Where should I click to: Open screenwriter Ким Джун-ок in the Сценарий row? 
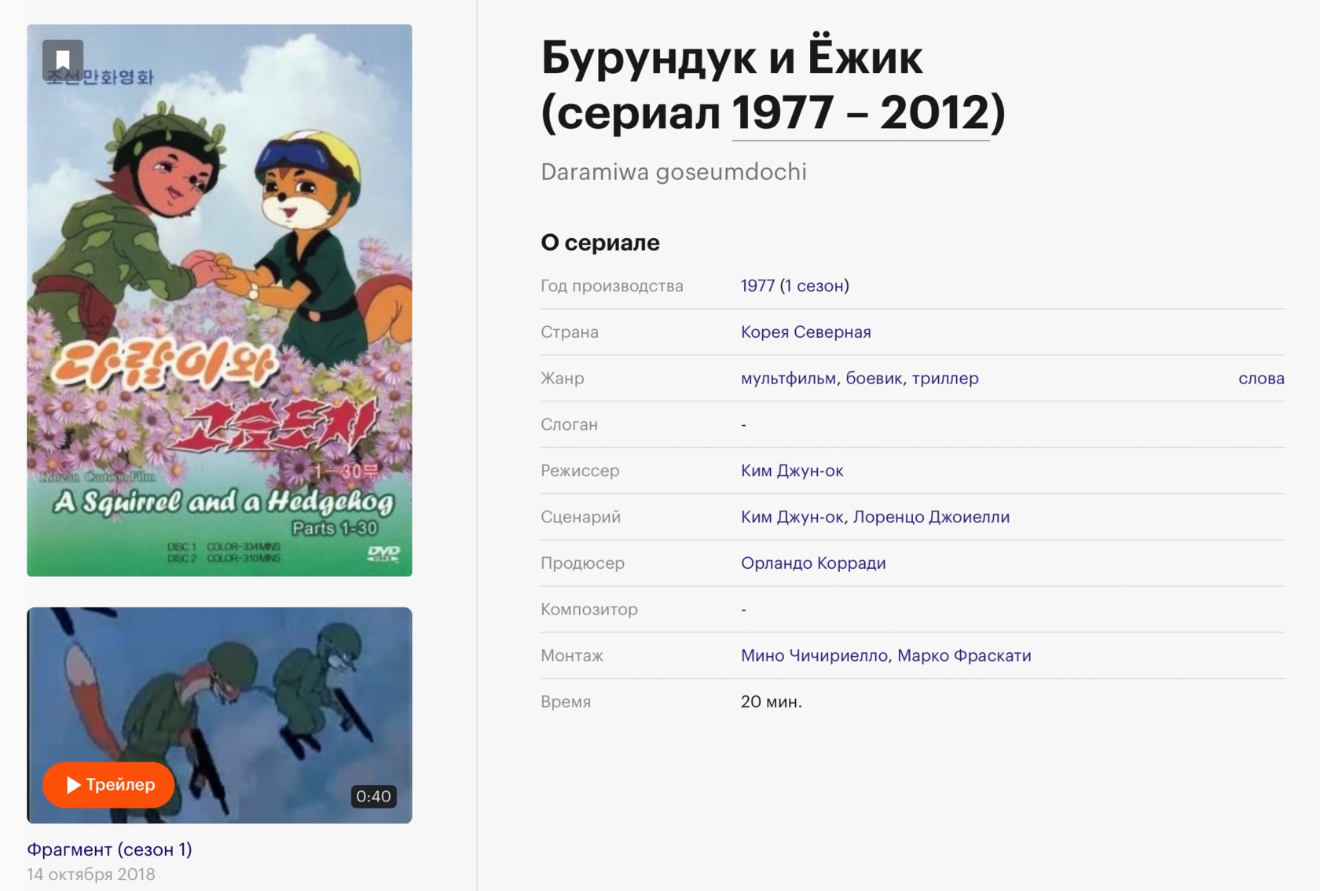click(x=792, y=517)
